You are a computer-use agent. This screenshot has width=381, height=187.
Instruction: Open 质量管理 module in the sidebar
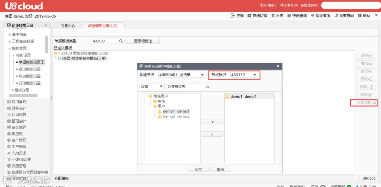tap(17, 166)
